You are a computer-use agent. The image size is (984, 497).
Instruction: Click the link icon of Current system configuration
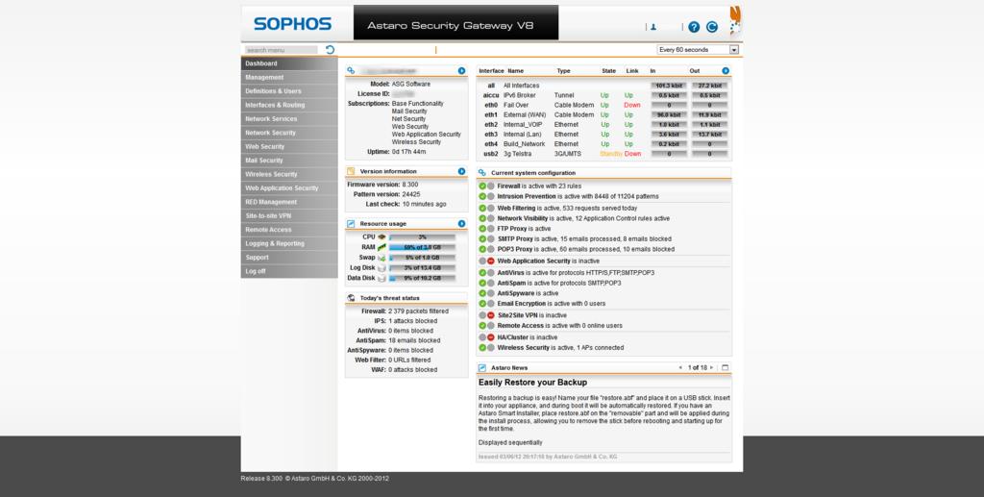(x=482, y=173)
